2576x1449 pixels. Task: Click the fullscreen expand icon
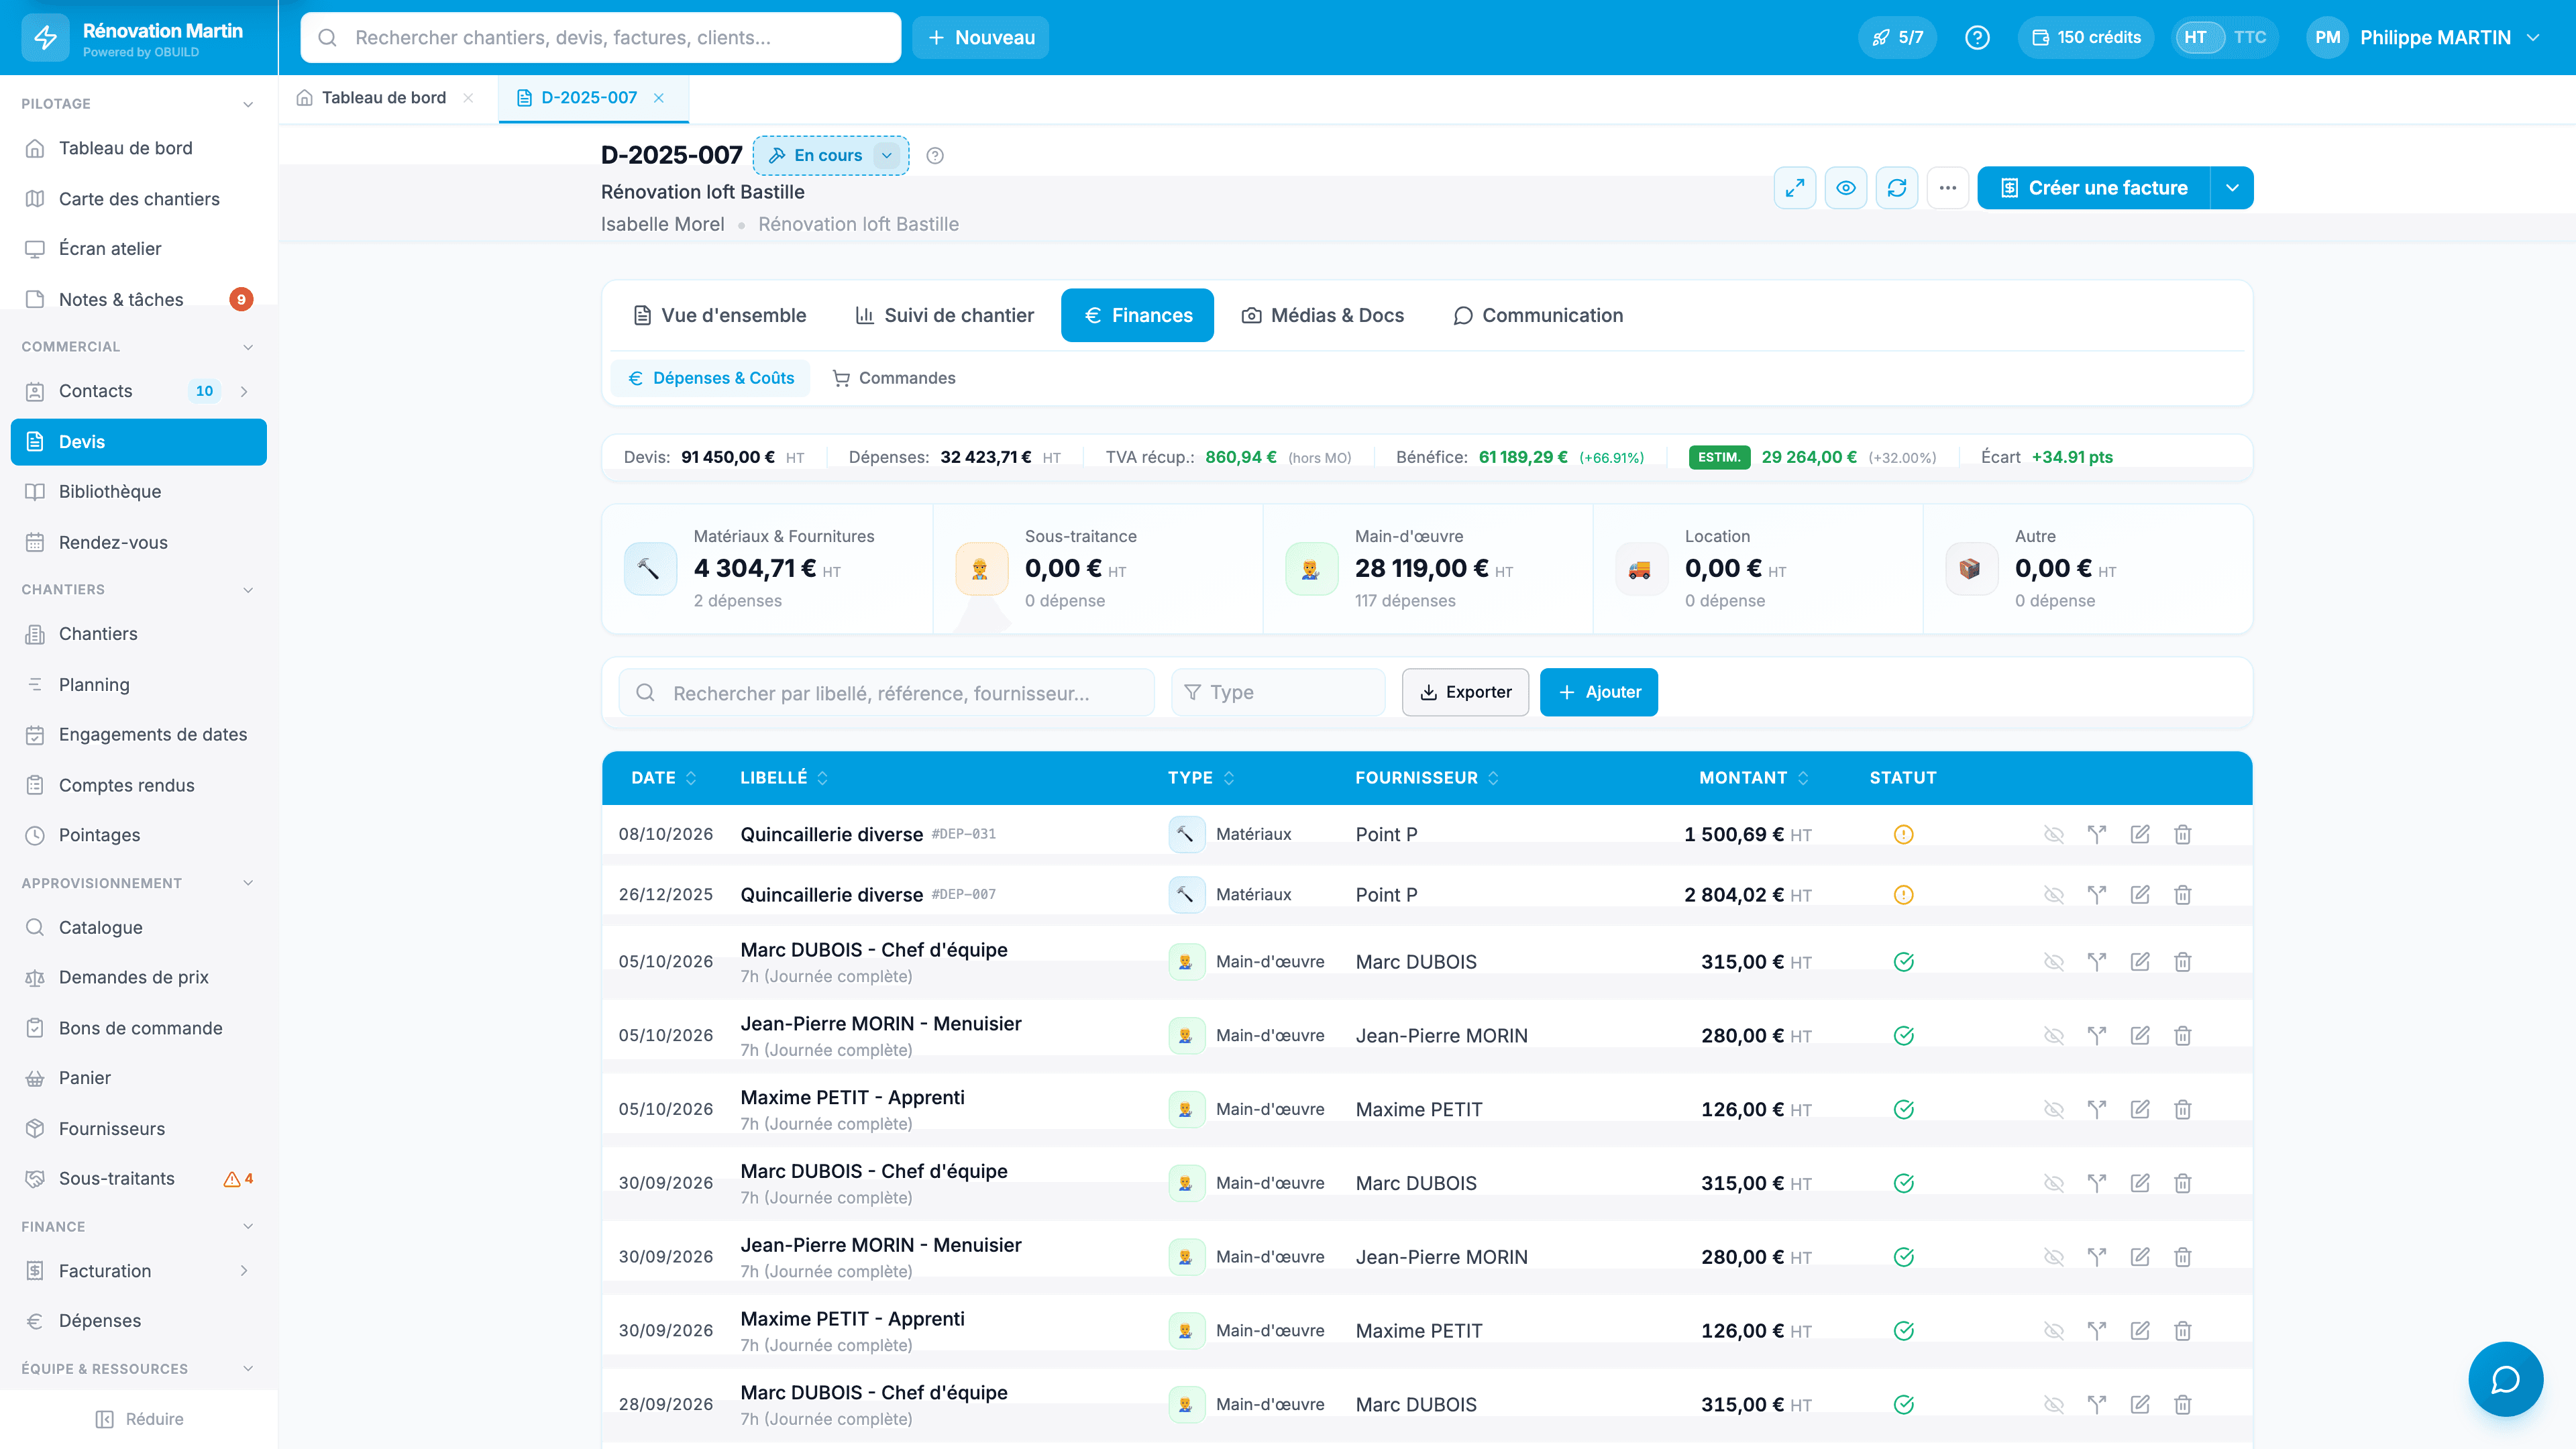pyautogui.click(x=1795, y=188)
